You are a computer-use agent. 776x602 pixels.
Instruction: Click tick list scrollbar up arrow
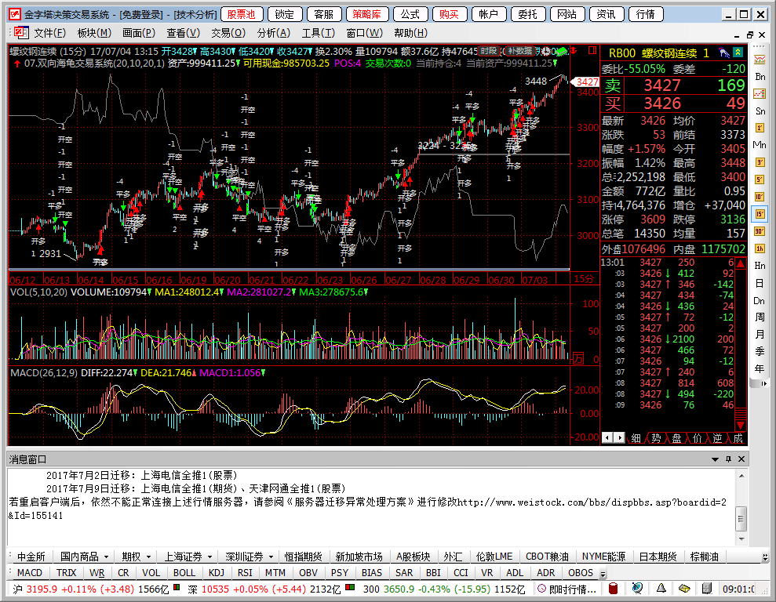click(741, 264)
